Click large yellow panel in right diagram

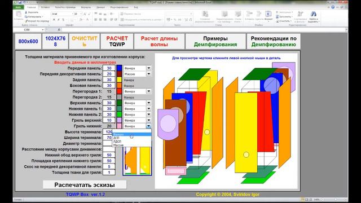pos(246,133)
